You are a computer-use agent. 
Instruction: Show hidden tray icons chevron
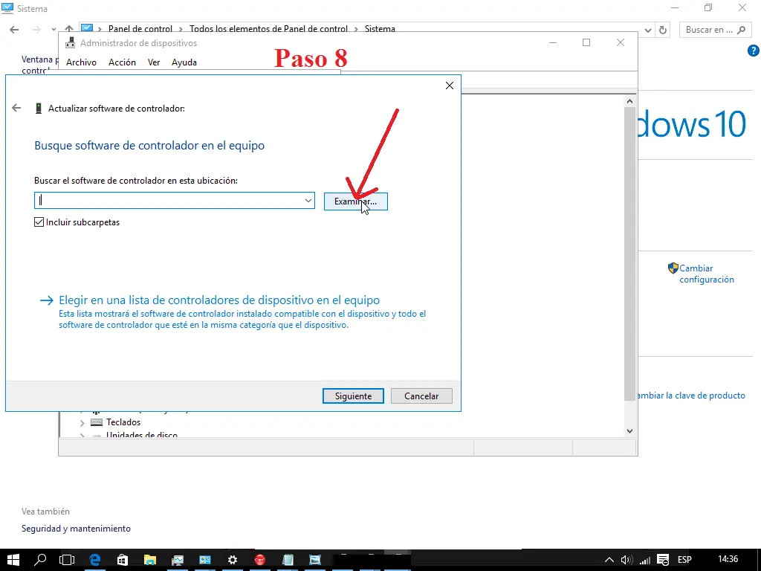[x=609, y=560]
